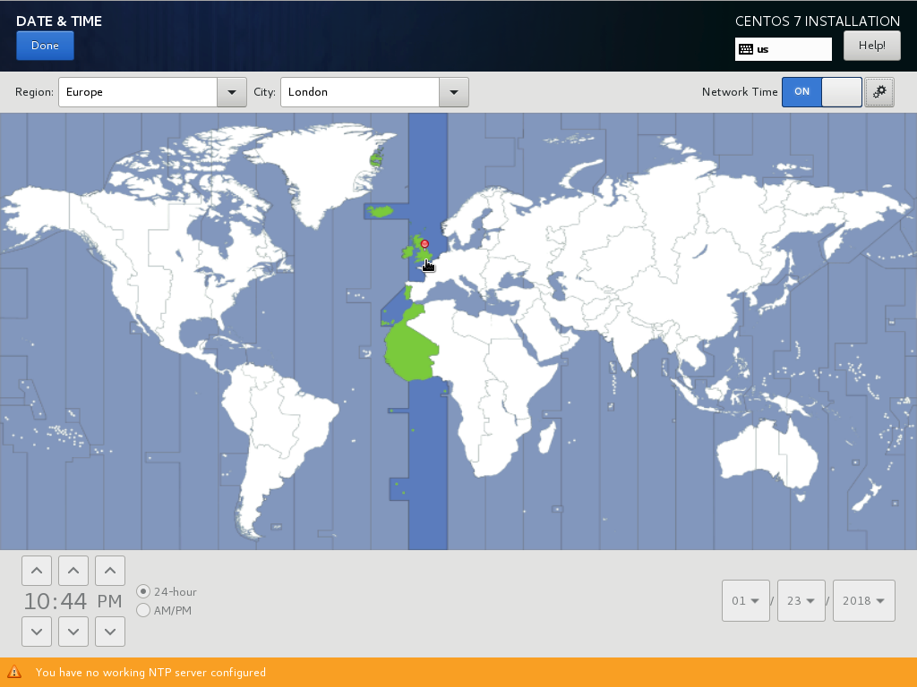Open NTP server settings gear
Screen dimensions: 917x687
point(879,92)
